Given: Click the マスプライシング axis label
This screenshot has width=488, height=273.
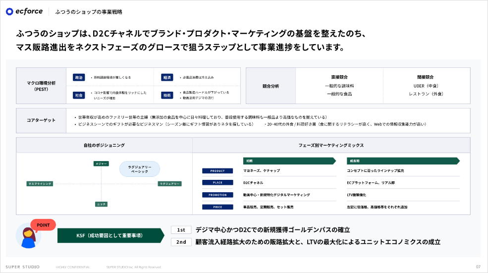Looking at the screenshot, I should coord(40,184).
